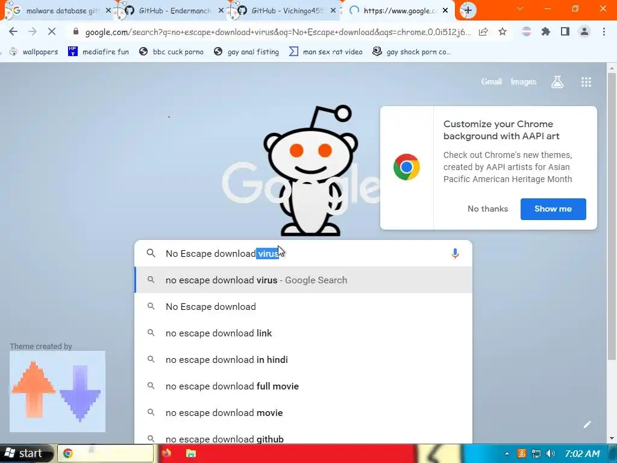Open the Gmail link

491,82
